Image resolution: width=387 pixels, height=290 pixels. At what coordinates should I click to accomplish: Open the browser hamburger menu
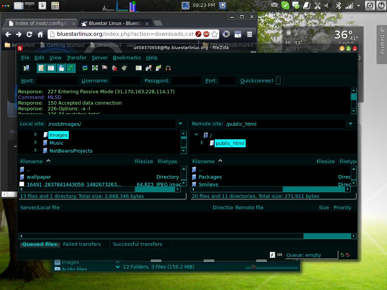pos(249,34)
